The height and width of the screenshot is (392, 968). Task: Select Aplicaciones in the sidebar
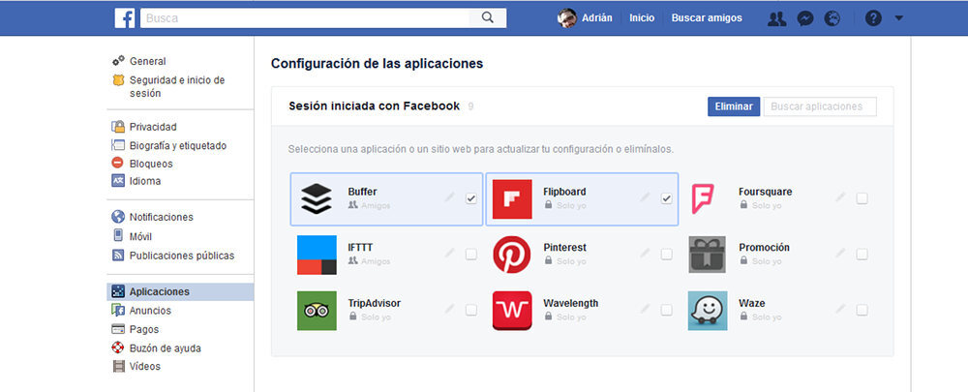(180, 291)
